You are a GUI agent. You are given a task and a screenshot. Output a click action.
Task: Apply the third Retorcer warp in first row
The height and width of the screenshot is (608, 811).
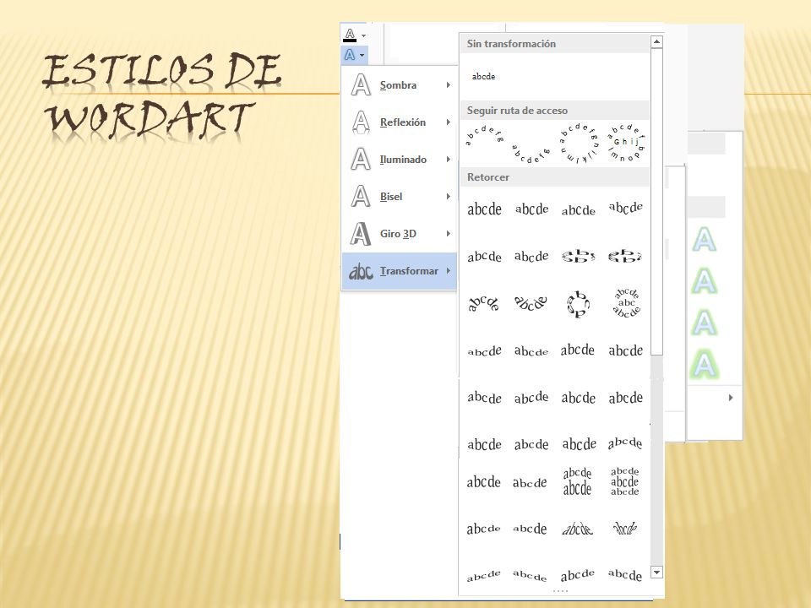(578, 210)
